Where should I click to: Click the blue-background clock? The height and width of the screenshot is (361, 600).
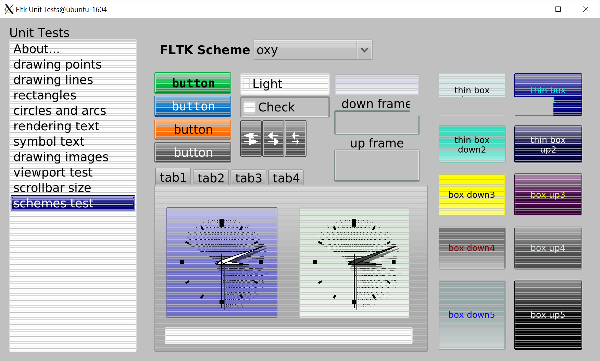click(222, 263)
